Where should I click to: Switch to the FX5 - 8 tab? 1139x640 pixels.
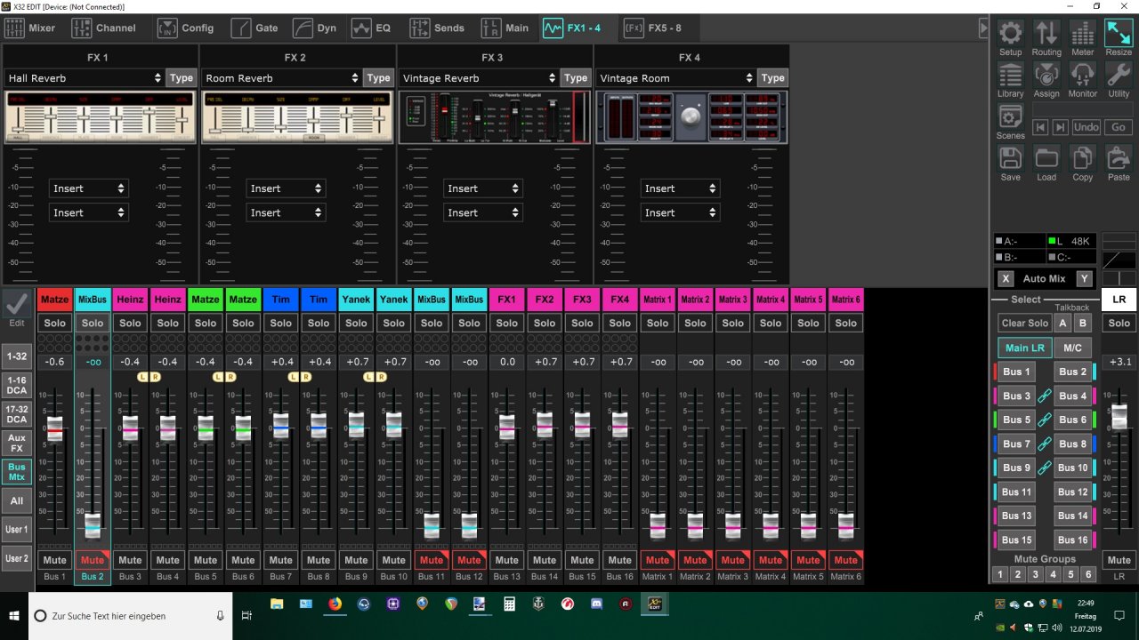pos(653,28)
